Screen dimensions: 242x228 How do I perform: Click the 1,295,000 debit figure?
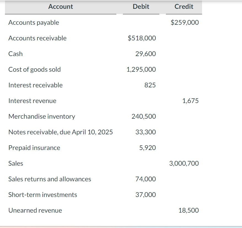pyautogui.click(x=141, y=69)
